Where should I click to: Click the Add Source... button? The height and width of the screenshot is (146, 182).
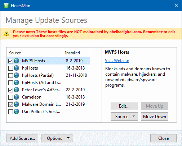coord(22,138)
